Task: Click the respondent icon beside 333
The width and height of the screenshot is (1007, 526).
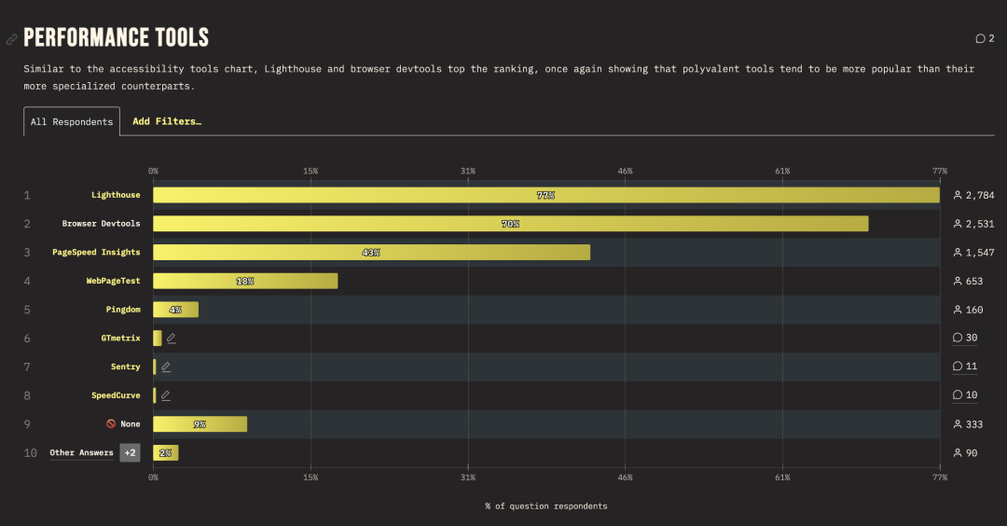Action: 958,424
